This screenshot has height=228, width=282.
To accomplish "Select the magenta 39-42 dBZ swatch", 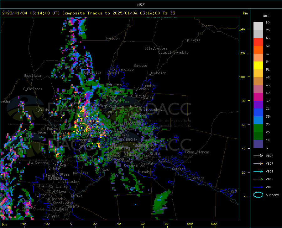I will [258, 97].
